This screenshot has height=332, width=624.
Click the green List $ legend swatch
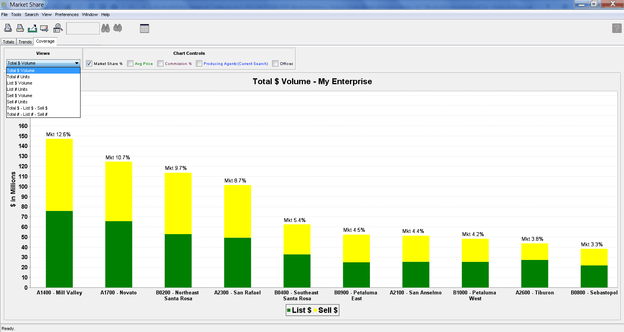(x=289, y=310)
